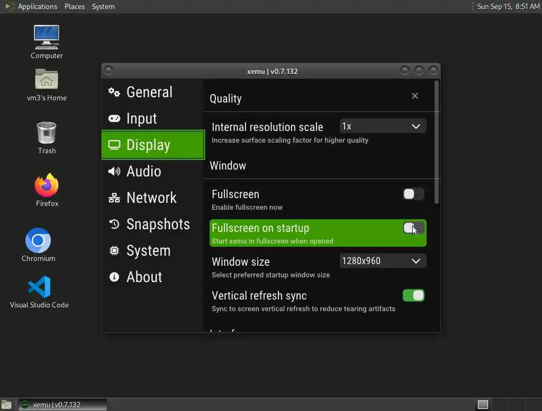Click the settings vertical scrollbar

(x=437, y=142)
